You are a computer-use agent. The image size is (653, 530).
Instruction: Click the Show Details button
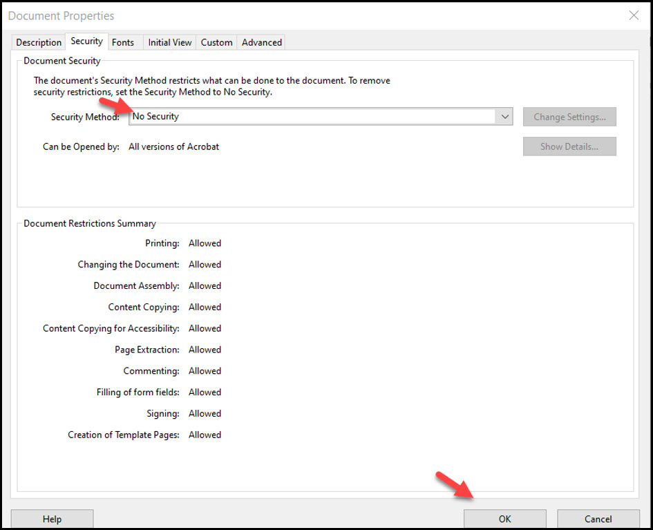569,146
